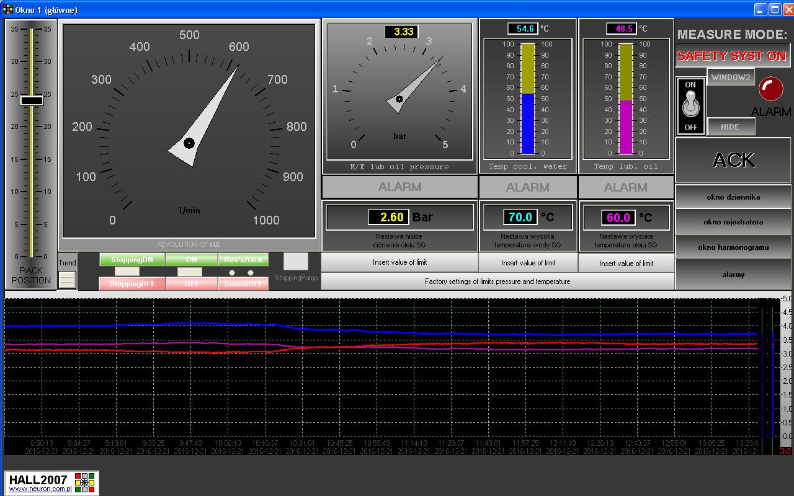Click Factory settings of limits button
The height and width of the screenshot is (496, 794).
tap(497, 281)
